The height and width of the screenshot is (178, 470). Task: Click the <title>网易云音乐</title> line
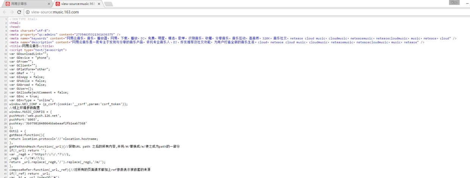(x=31, y=46)
